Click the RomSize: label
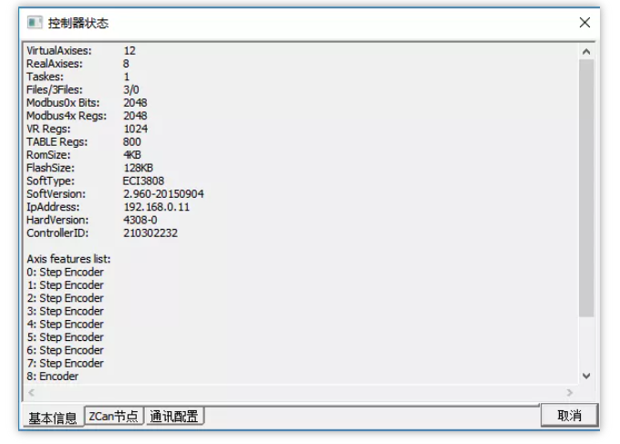This screenshot has height=444, width=620. point(48,155)
